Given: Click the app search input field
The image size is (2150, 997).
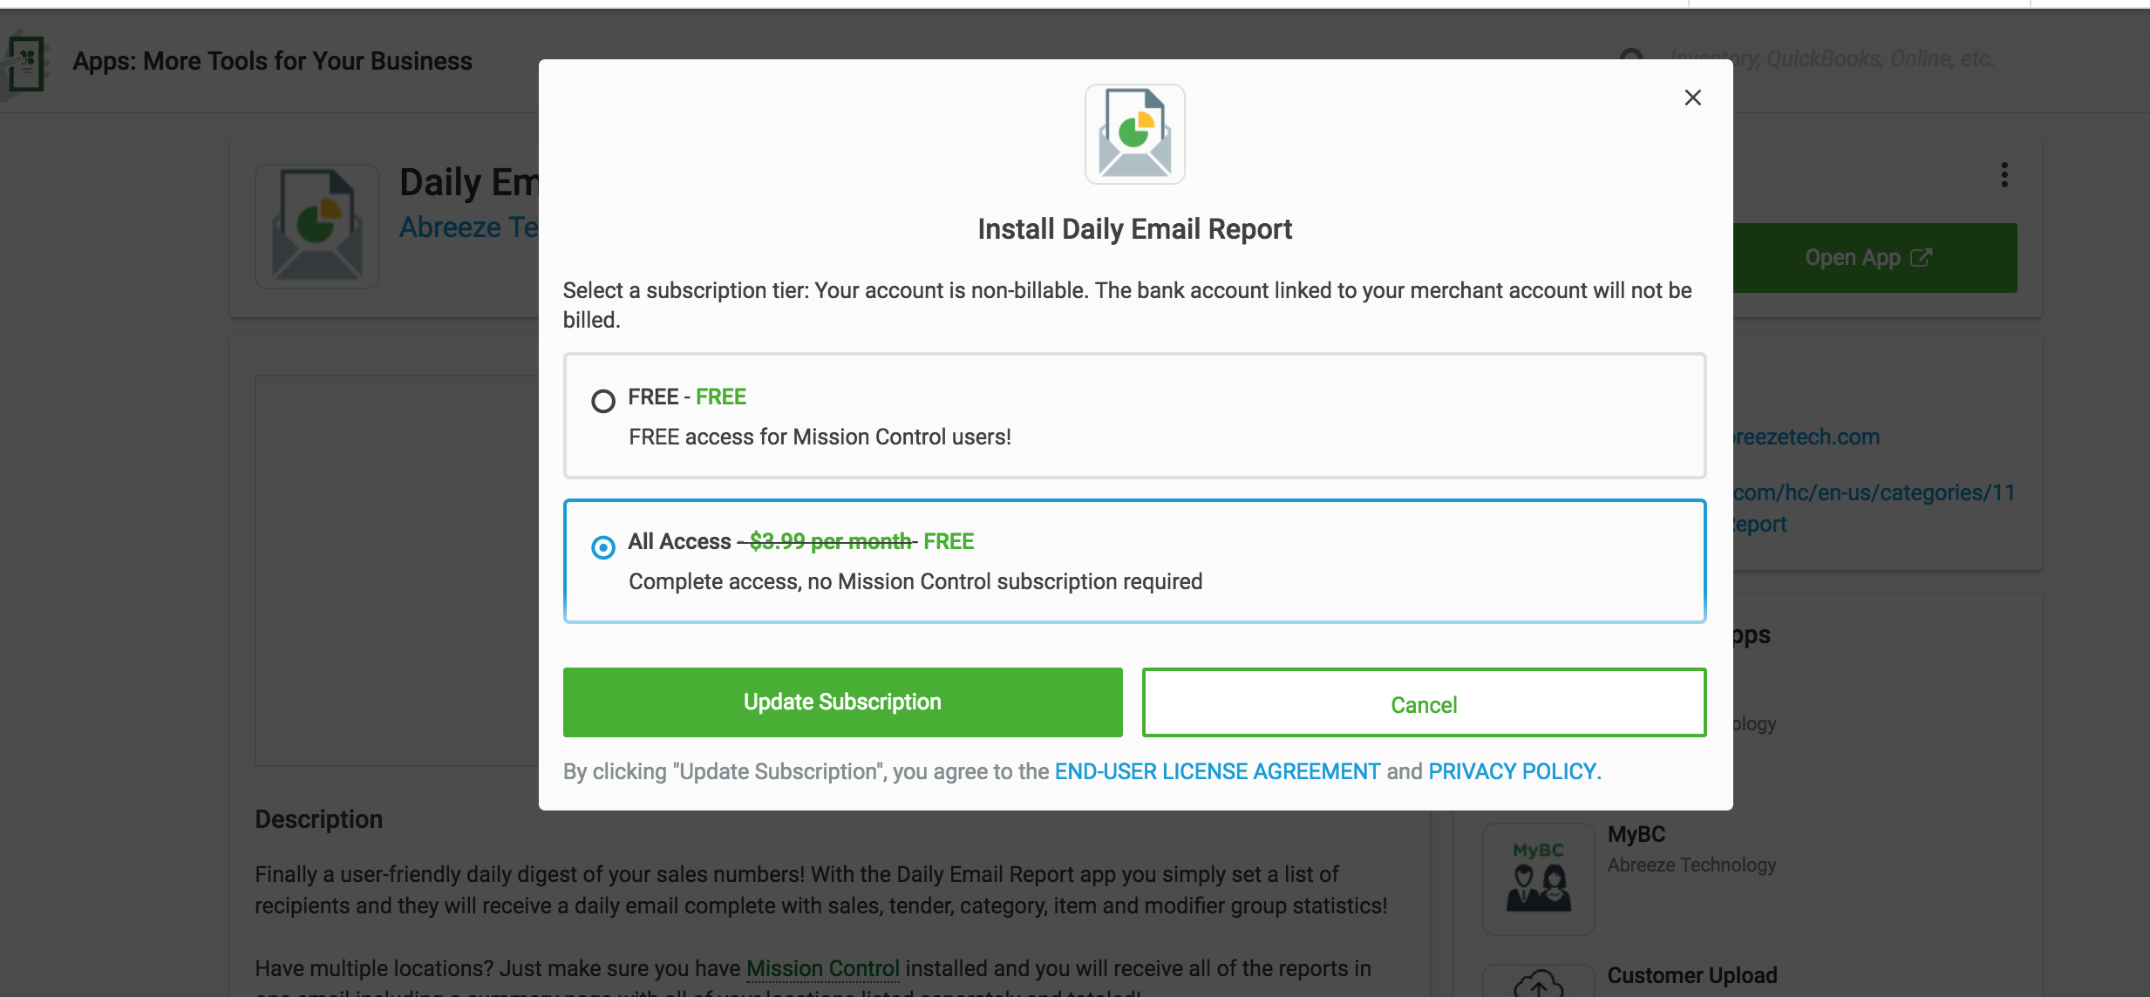Looking at the screenshot, I should coord(1831,59).
